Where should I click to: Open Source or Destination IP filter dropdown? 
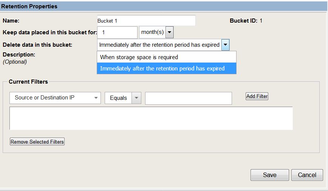[55, 98]
